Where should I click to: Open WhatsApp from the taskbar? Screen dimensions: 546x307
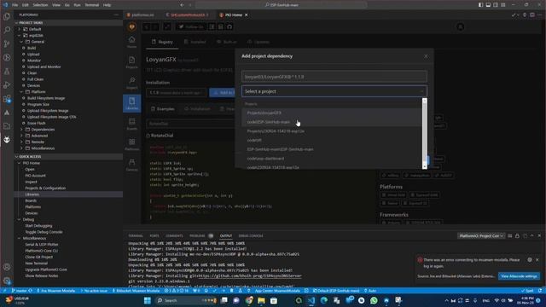pyautogui.click(x=374, y=300)
